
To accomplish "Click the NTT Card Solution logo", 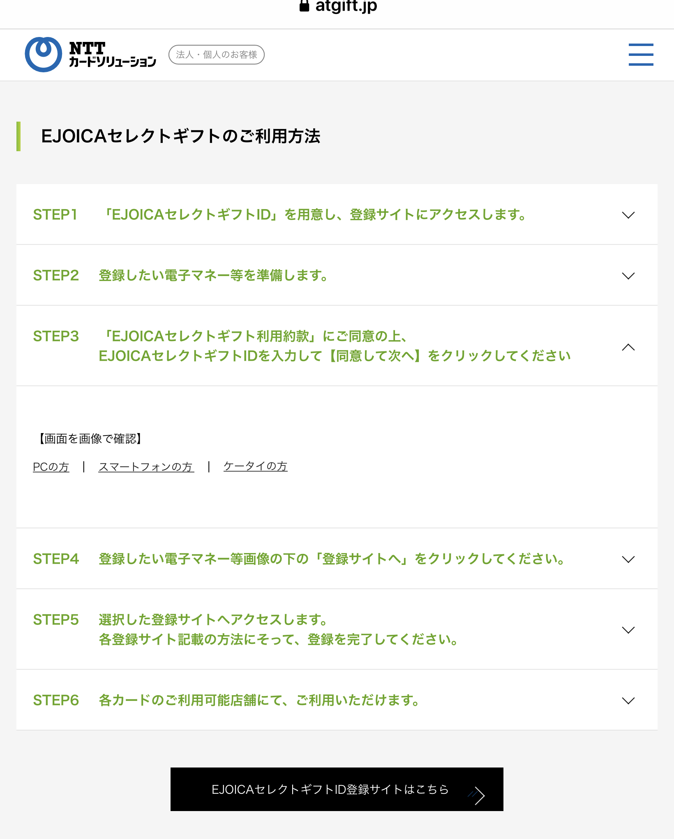I will 90,55.
